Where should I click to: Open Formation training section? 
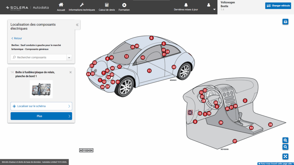124,7
